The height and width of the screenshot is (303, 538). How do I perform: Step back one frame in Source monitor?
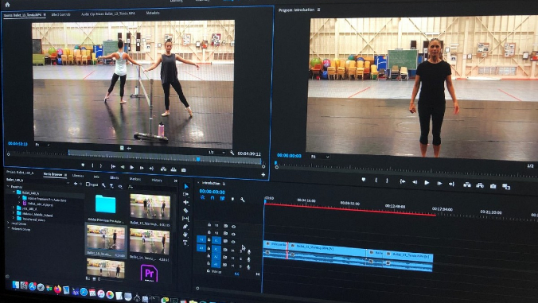[x=123, y=167]
